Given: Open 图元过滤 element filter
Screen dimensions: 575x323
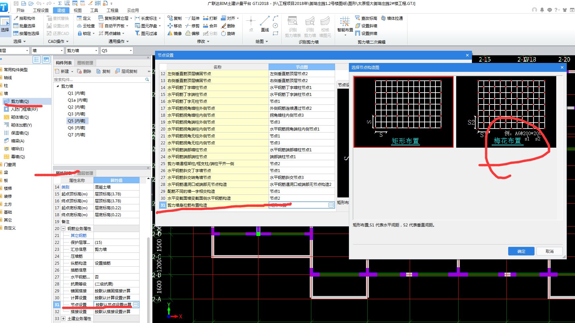Looking at the screenshot, I should [x=146, y=33].
